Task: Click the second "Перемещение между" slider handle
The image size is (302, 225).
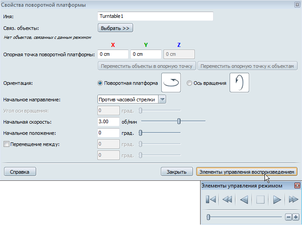Action: point(140,155)
